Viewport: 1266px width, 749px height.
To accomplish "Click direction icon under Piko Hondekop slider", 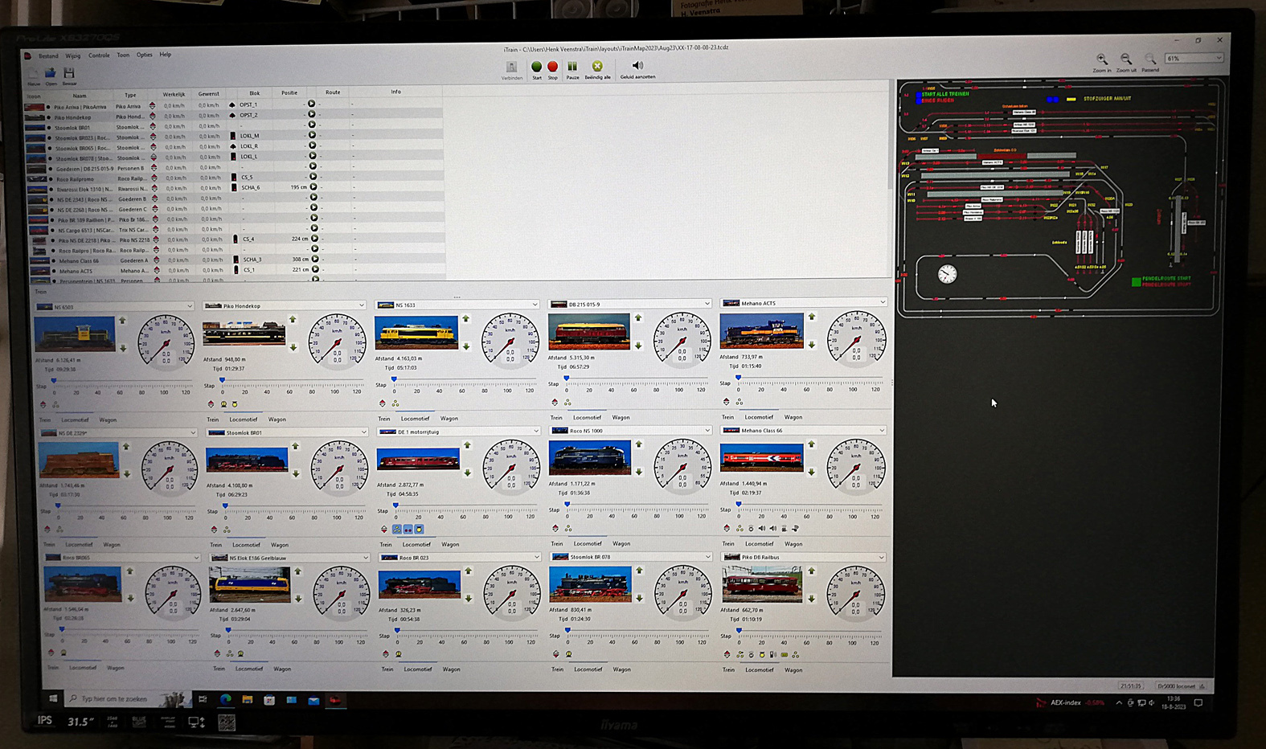I will 211,404.
